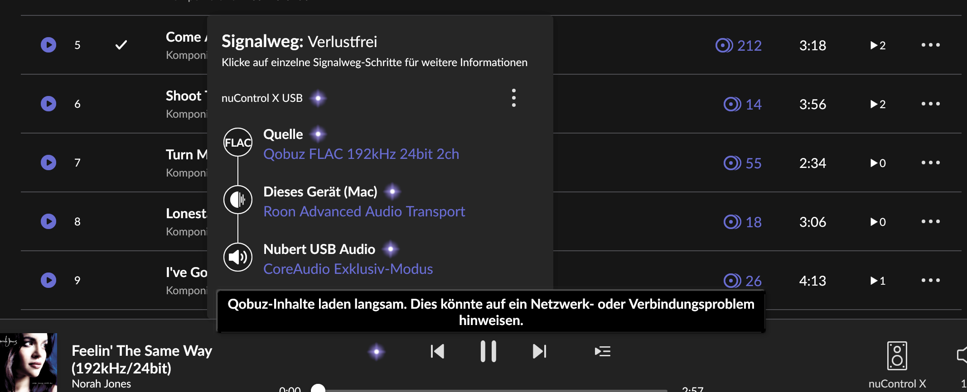The width and height of the screenshot is (967, 392).
Task: Open Feelin' The Same Way track title
Action: coord(142,359)
